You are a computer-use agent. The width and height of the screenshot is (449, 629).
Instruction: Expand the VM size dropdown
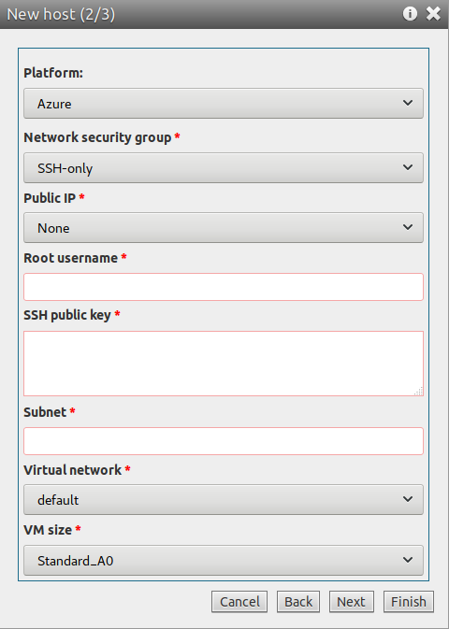pyautogui.click(x=224, y=560)
